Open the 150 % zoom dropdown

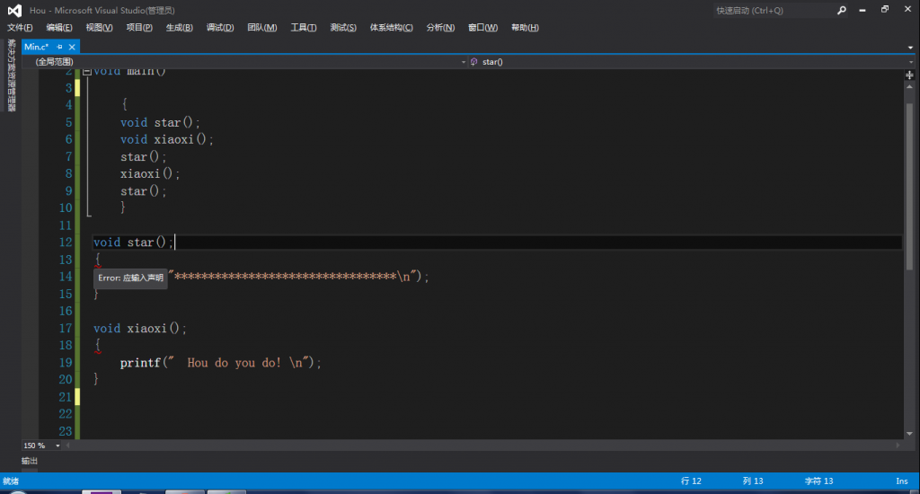[57, 445]
